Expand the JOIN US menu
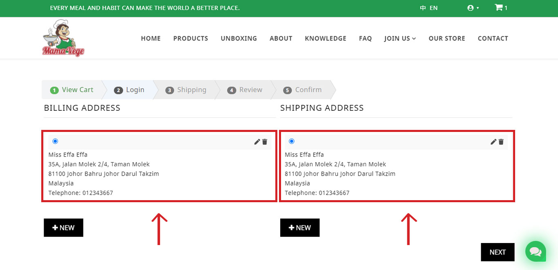This screenshot has height=270, width=558. 400,38
